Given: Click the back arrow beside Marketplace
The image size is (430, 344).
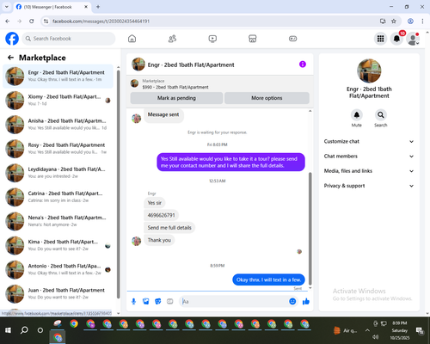Looking at the screenshot, I should [10, 58].
